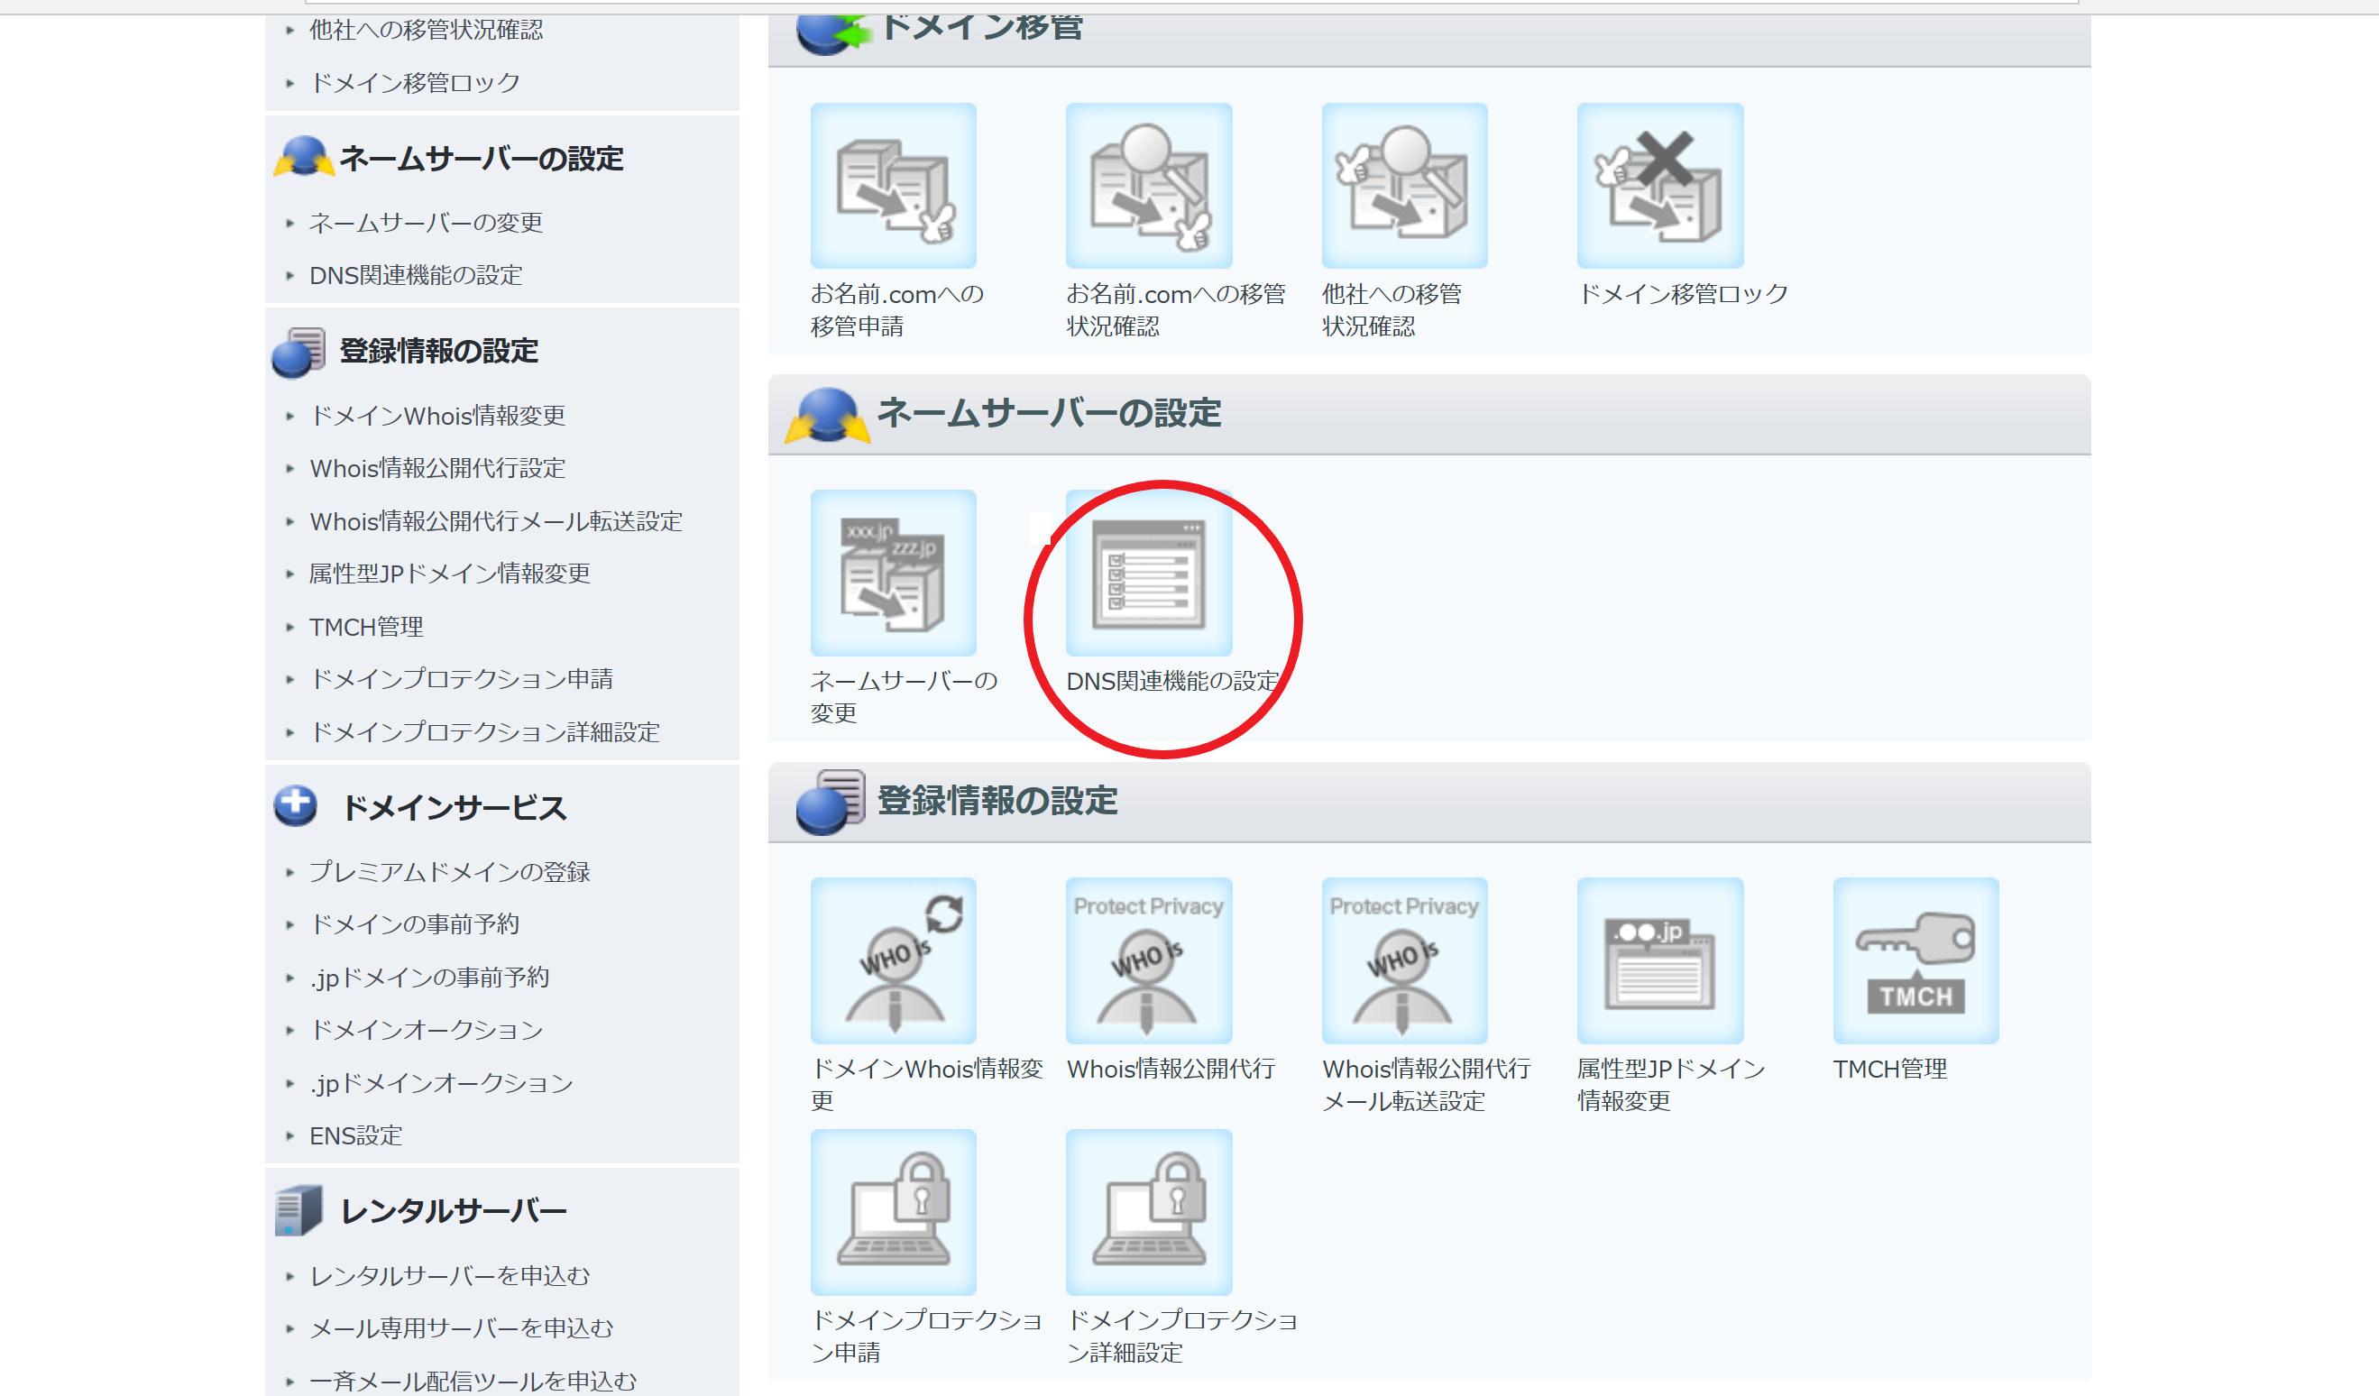The image size is (2379, 1396).
Task: Open the ドメイン移管ロック X icon
Action: tap(1659, 186)
